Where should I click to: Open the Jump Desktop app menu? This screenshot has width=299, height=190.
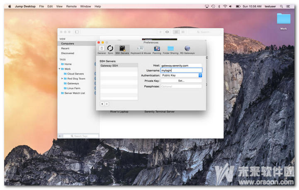click(x=25, y=6)
